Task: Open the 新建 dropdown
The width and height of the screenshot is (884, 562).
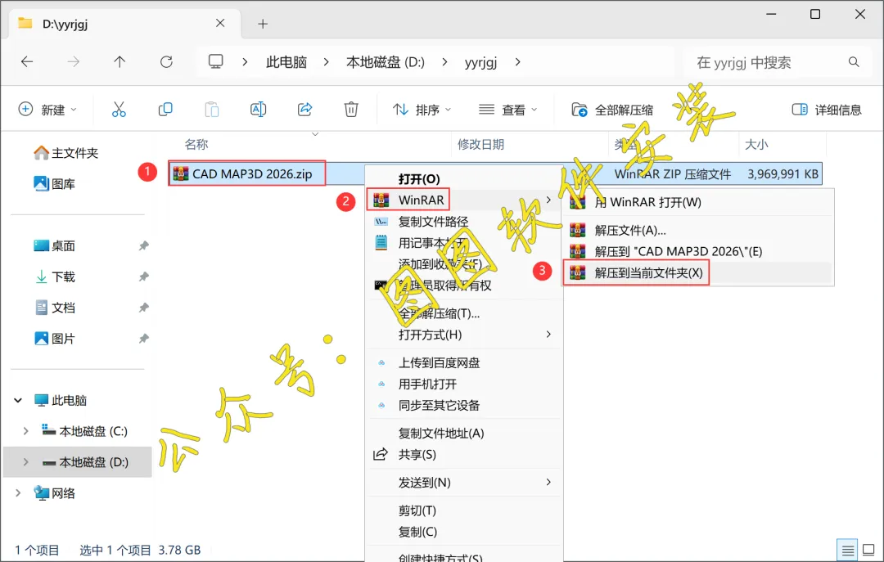Action: tap(48, 110)
